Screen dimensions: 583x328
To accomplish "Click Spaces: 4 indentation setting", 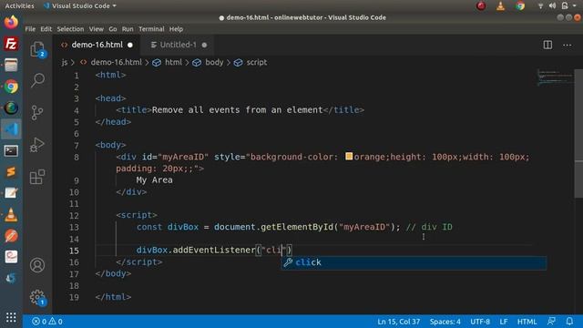I will pos(445,322).
